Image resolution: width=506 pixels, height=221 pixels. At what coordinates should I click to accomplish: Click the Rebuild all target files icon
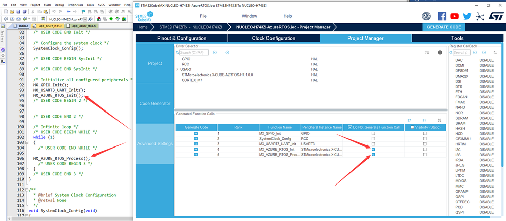tap(18, 19)
